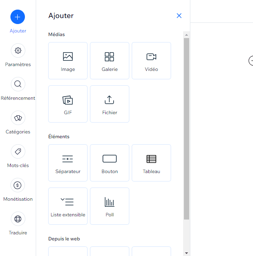This screenshot has height=256, width=253.
Task: Add an Image media element
Action: point(68,61)
